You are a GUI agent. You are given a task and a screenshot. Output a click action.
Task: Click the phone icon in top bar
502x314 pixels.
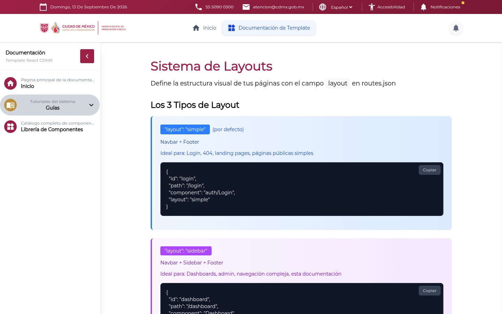198,7
